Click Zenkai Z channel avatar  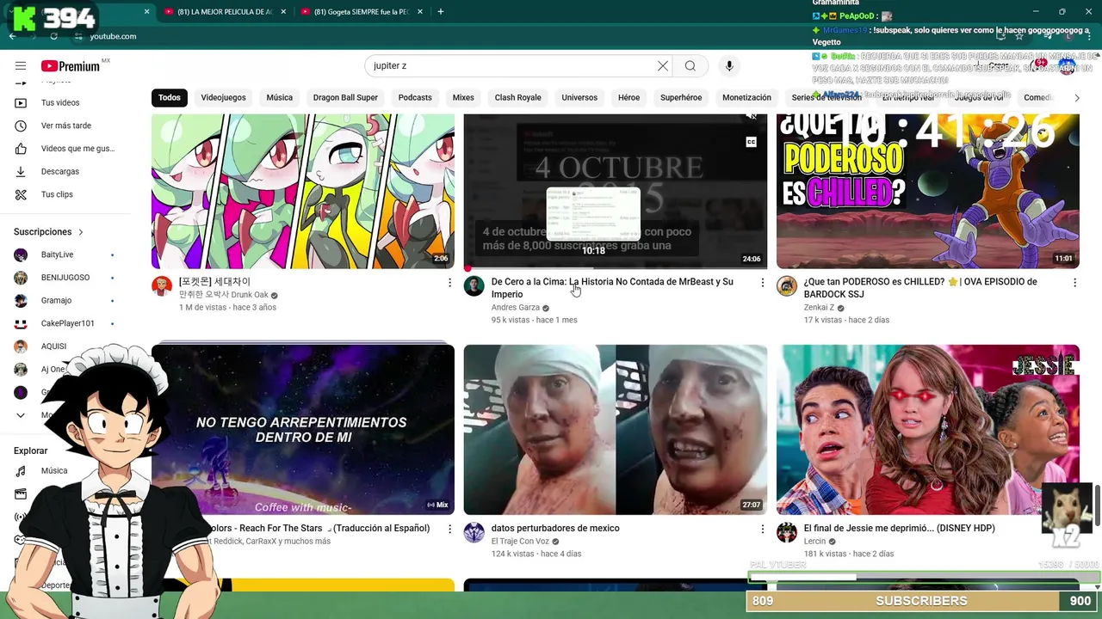[x=787, y=286]
